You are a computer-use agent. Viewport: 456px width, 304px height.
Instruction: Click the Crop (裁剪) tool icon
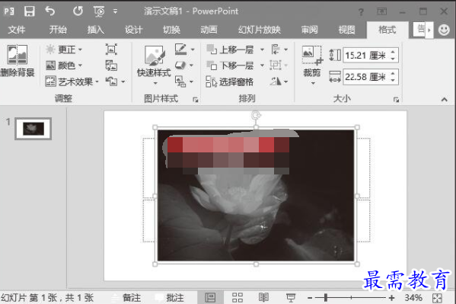tap(312, 56)
